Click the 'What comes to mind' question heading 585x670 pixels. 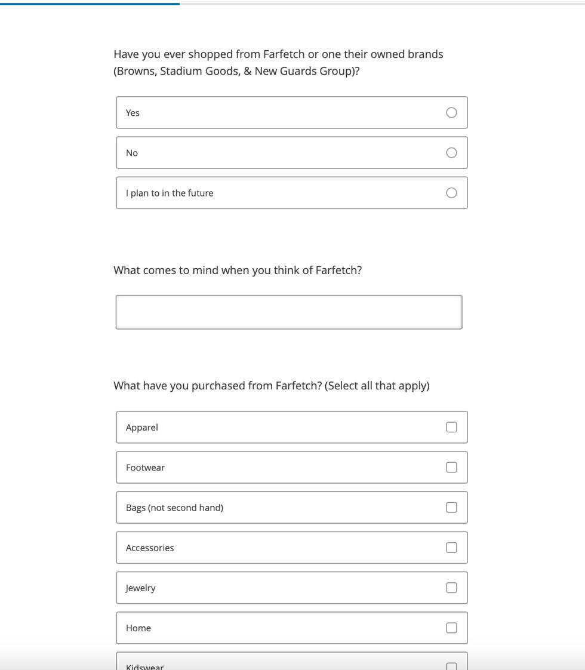[238, 271]
